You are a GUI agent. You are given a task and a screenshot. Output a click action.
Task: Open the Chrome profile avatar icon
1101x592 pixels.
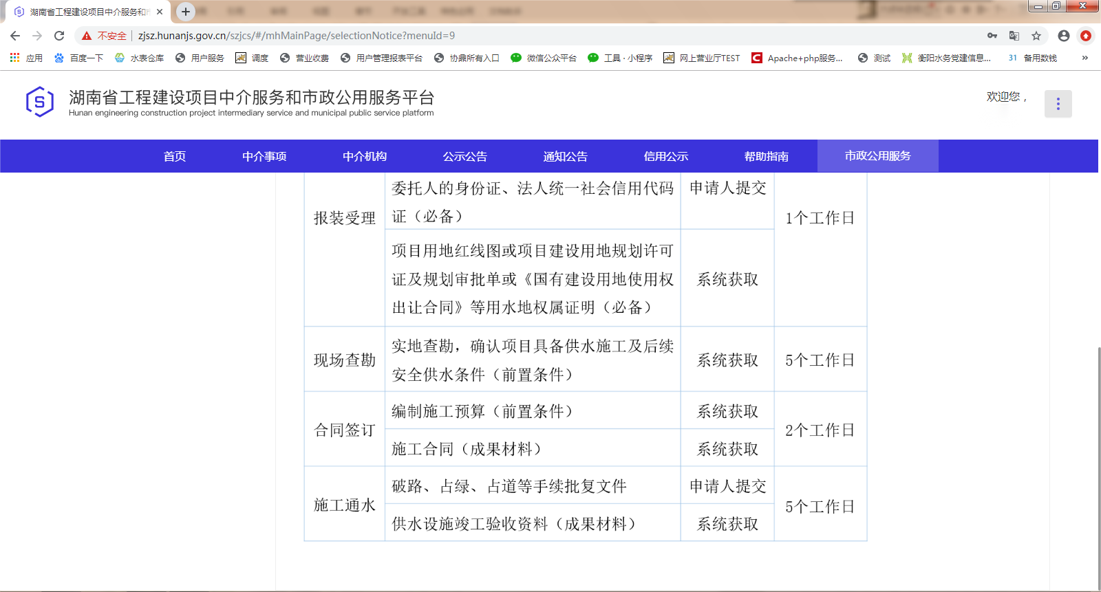click(1064, 36)
